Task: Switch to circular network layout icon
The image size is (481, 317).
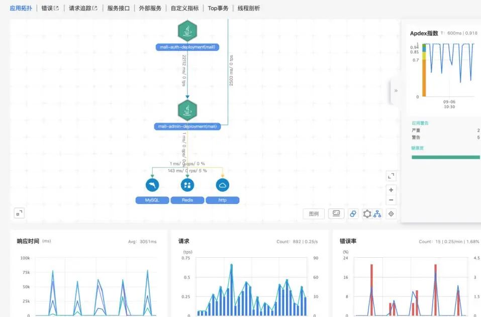Action: tap(367, 214)
